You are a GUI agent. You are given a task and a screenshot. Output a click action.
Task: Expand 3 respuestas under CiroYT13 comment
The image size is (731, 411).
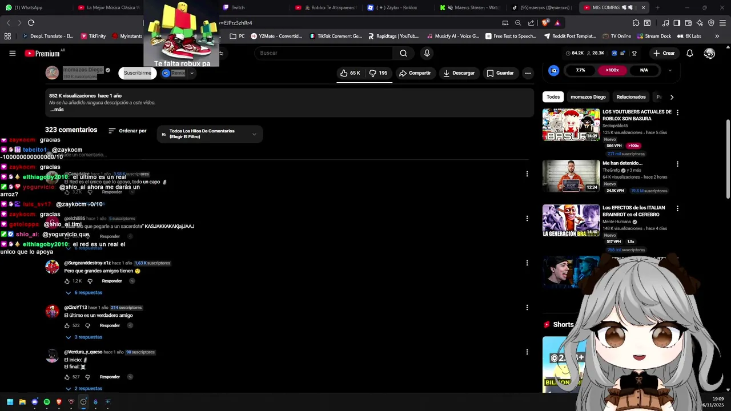84,337
